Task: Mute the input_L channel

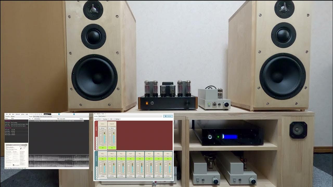Action: pos(100,131)
